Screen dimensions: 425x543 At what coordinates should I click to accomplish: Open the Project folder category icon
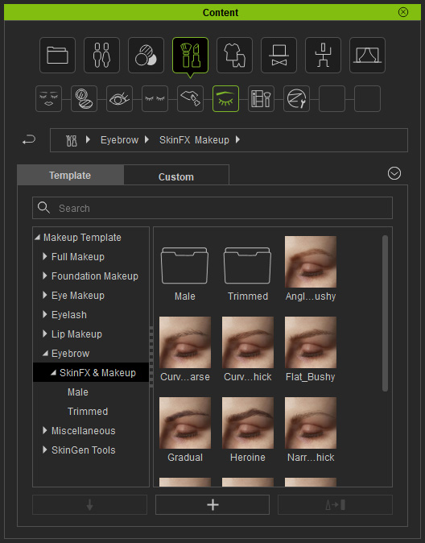coord(57,55)
